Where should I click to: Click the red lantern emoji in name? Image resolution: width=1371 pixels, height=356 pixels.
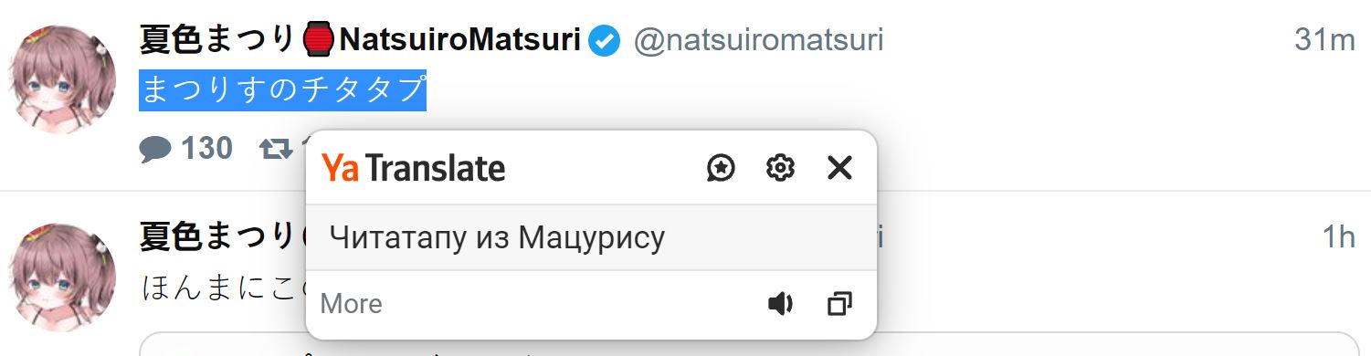click(318, 41)
